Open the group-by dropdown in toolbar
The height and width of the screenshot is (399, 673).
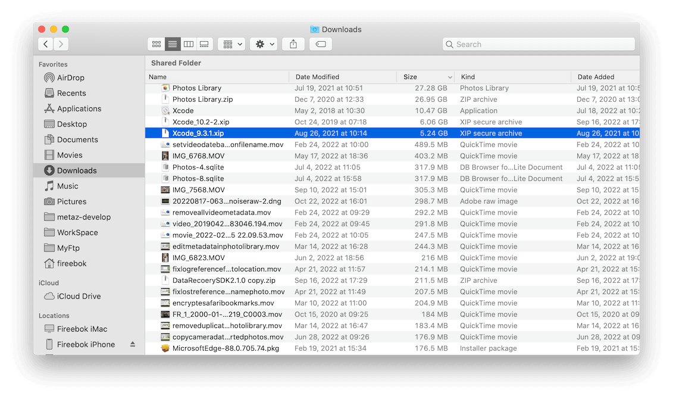pos(232,44)
